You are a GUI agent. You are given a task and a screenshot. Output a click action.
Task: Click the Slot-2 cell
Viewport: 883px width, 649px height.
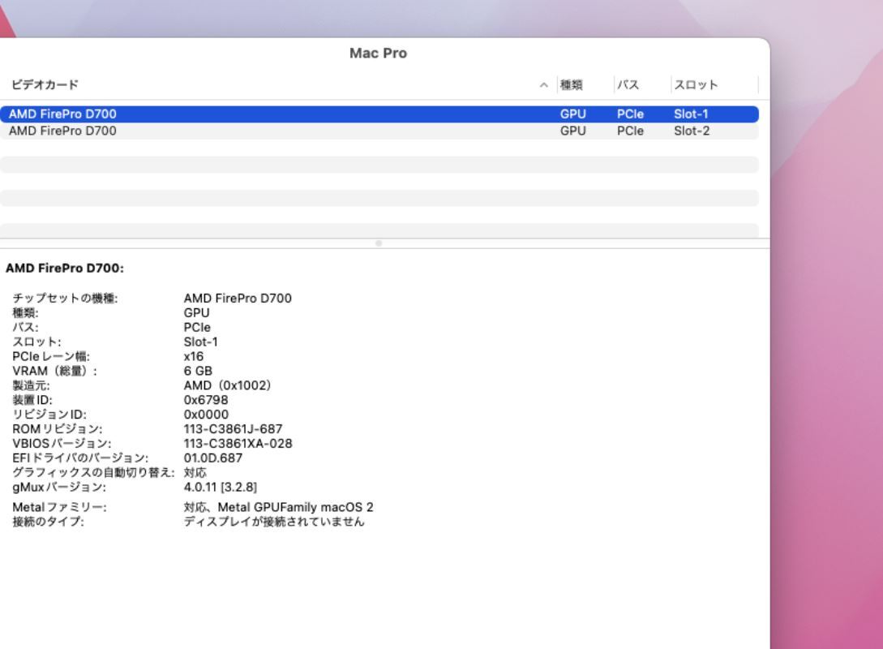click(692, 131)
